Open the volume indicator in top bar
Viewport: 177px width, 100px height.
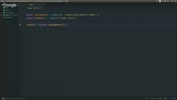168,1
